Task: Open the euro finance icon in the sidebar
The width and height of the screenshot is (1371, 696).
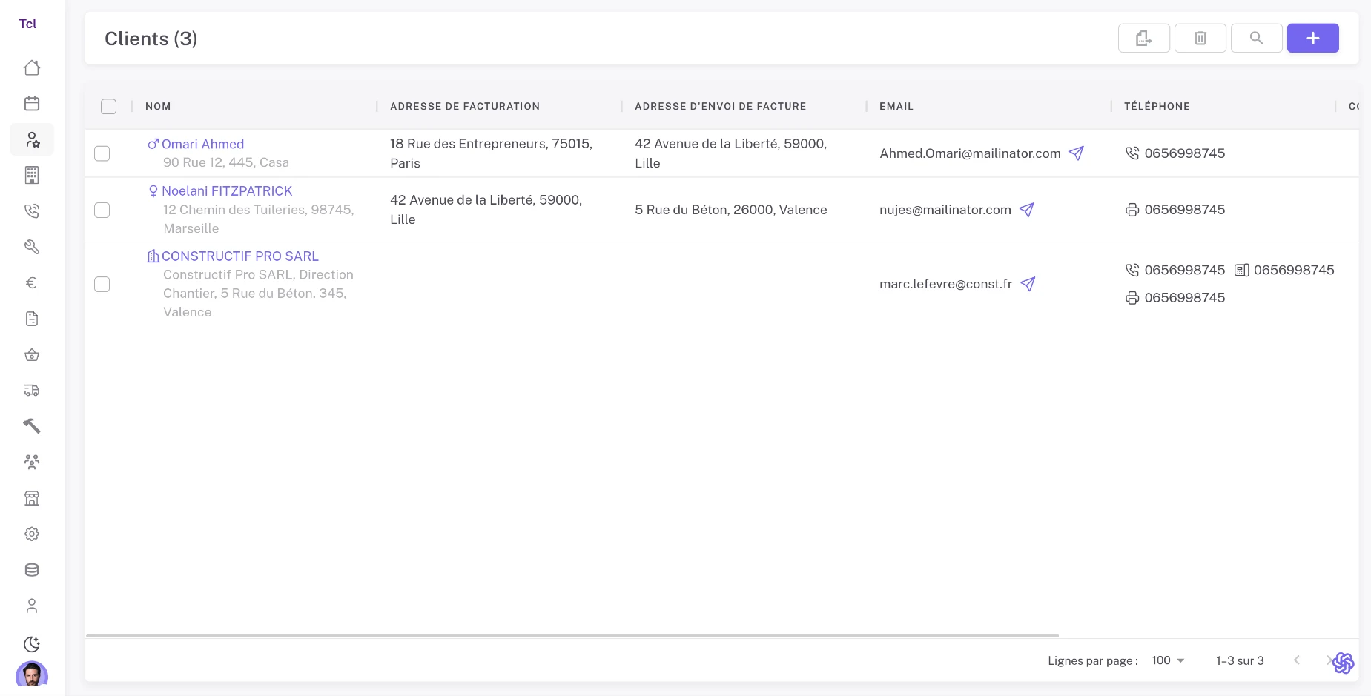Action: click(x=32, y=283)
